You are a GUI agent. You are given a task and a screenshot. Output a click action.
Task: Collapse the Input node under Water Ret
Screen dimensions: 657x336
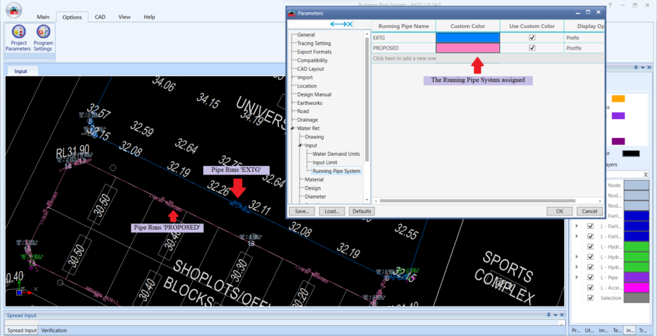point(300,145)
